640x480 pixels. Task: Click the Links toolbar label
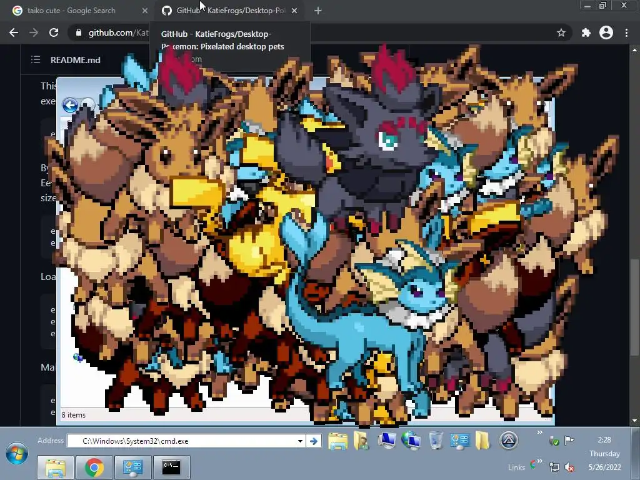[x=516, y=467]
